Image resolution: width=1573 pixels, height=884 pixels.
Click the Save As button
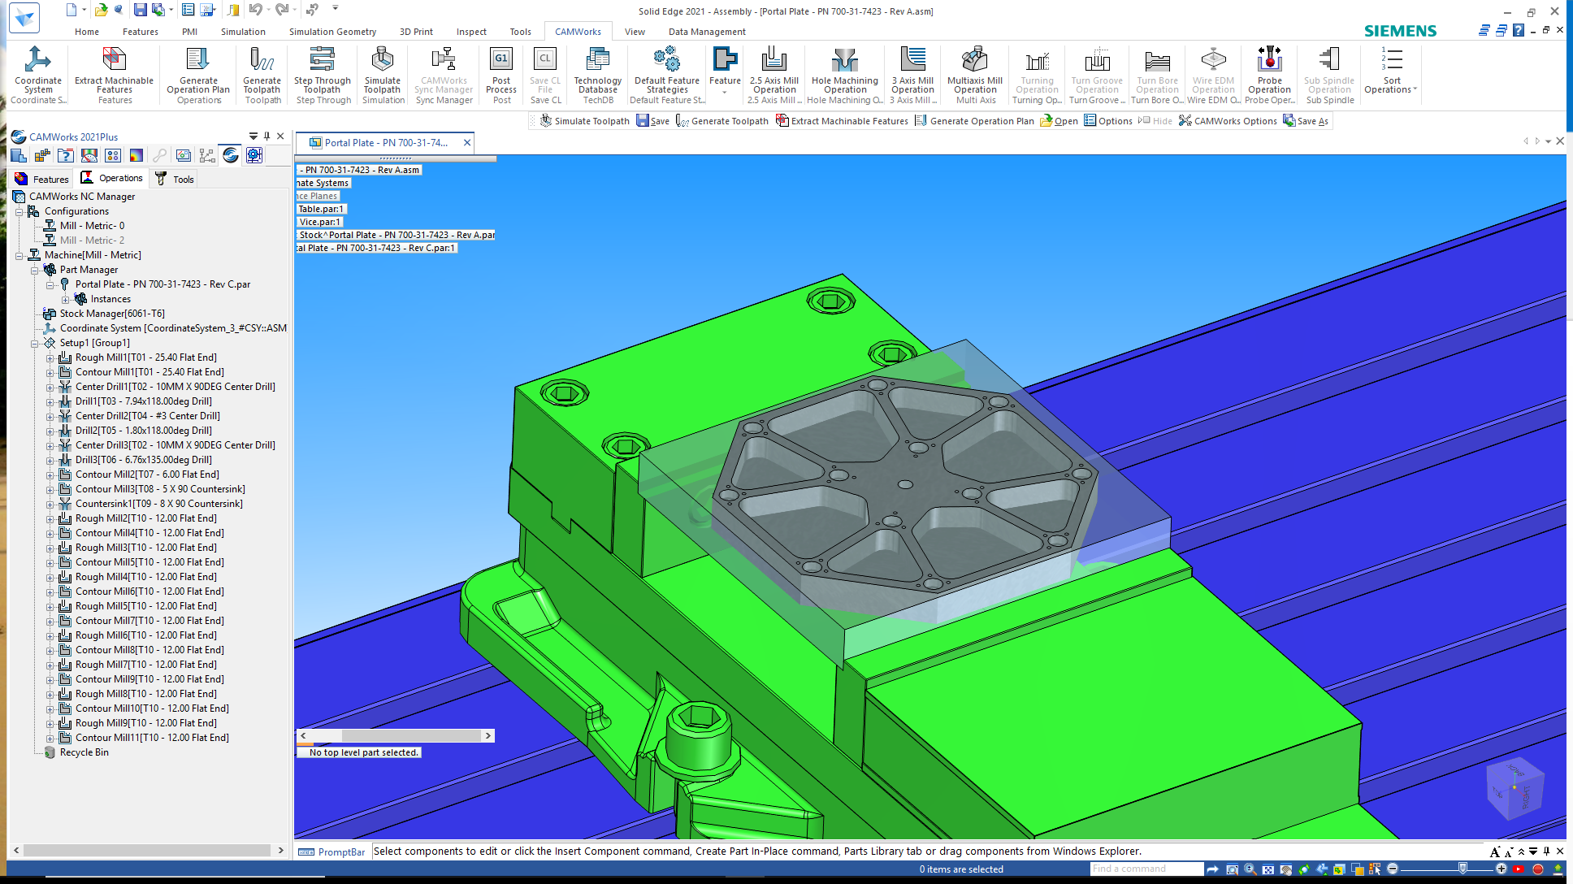pos(1306,121)
